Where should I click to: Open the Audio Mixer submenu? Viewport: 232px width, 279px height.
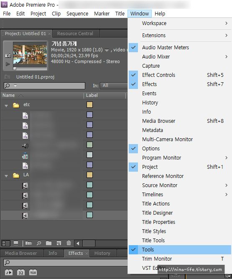point(180,56)
